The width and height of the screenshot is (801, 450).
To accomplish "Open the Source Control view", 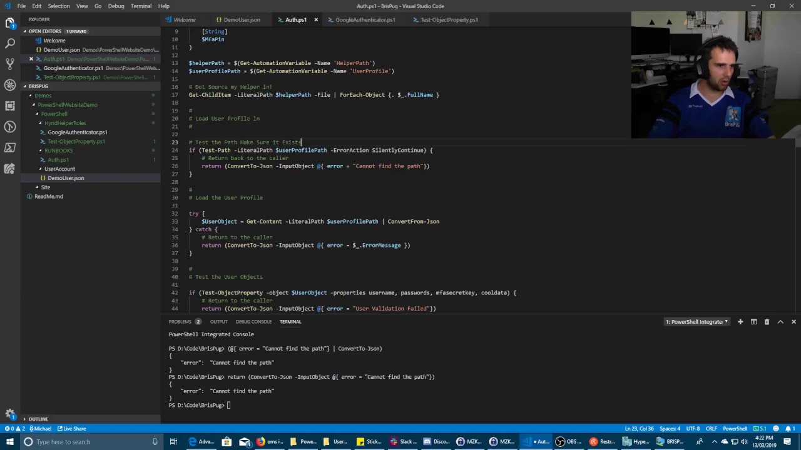I will (x=10, y=64).
